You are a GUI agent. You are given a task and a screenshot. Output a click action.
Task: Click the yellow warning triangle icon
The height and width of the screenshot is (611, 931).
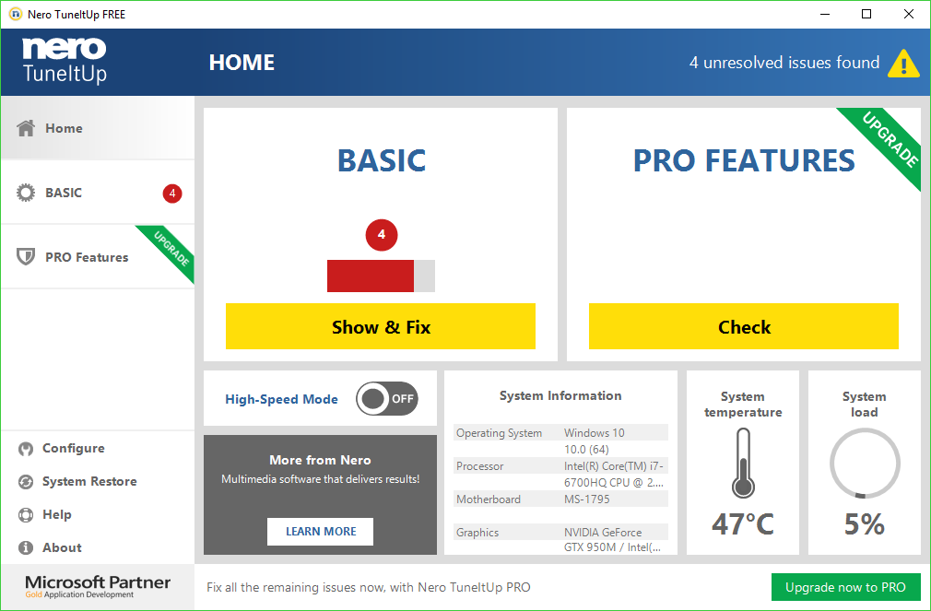(x=903, y=63)
